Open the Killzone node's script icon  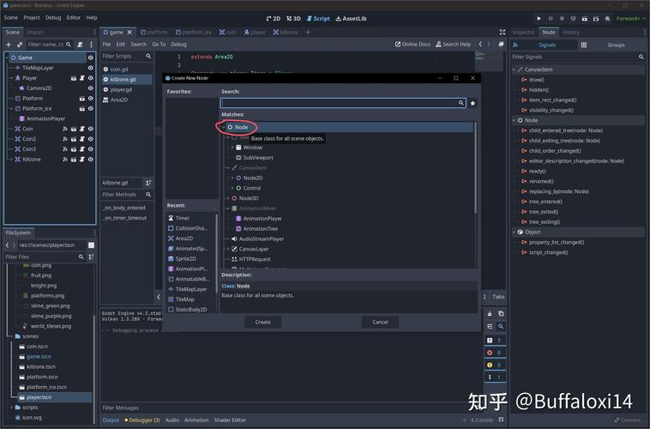coord(82,160)
